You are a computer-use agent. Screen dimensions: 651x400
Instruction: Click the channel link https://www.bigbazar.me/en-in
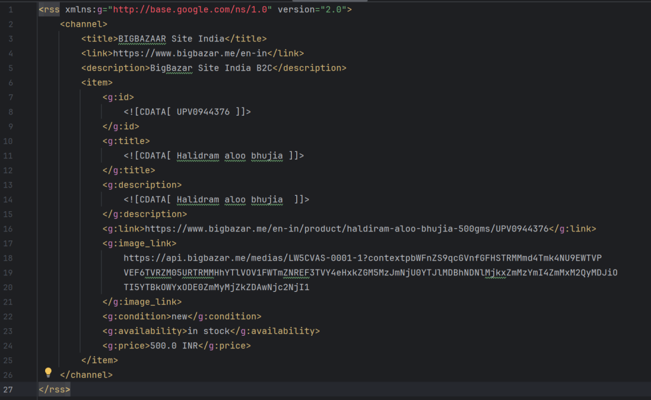tap(189, 53)
